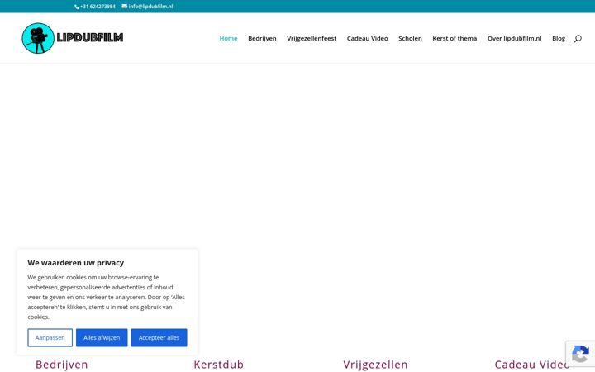Click Accepteer alles to accept cookies

tap(159, 337)
